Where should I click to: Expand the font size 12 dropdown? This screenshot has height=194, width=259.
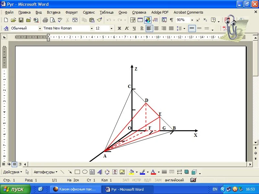tap(111, 28)
